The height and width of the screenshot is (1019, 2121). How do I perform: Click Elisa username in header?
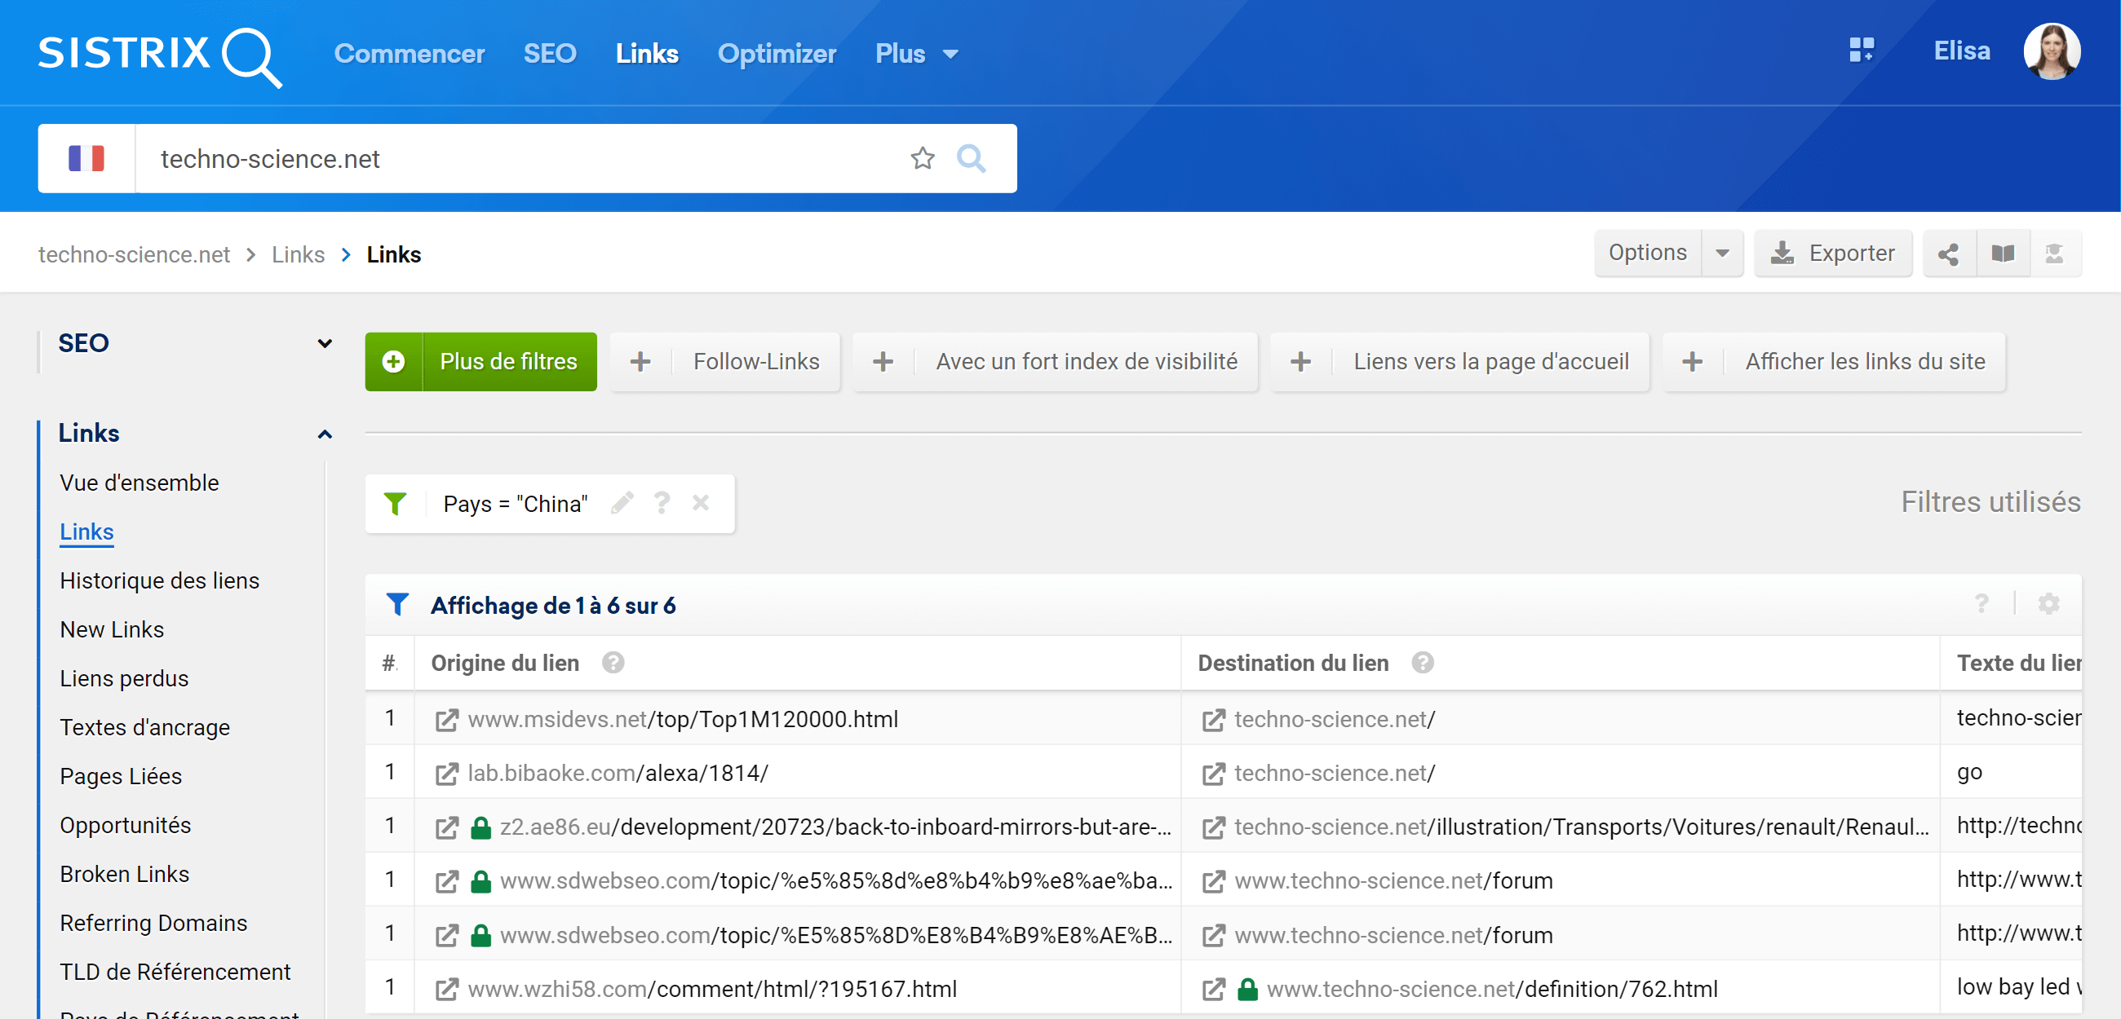[1962, 51]
